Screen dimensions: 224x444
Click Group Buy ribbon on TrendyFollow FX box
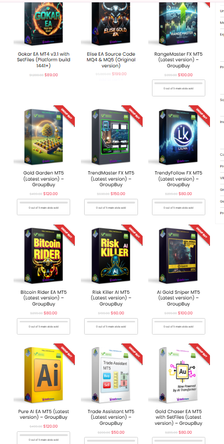[201, 115]
